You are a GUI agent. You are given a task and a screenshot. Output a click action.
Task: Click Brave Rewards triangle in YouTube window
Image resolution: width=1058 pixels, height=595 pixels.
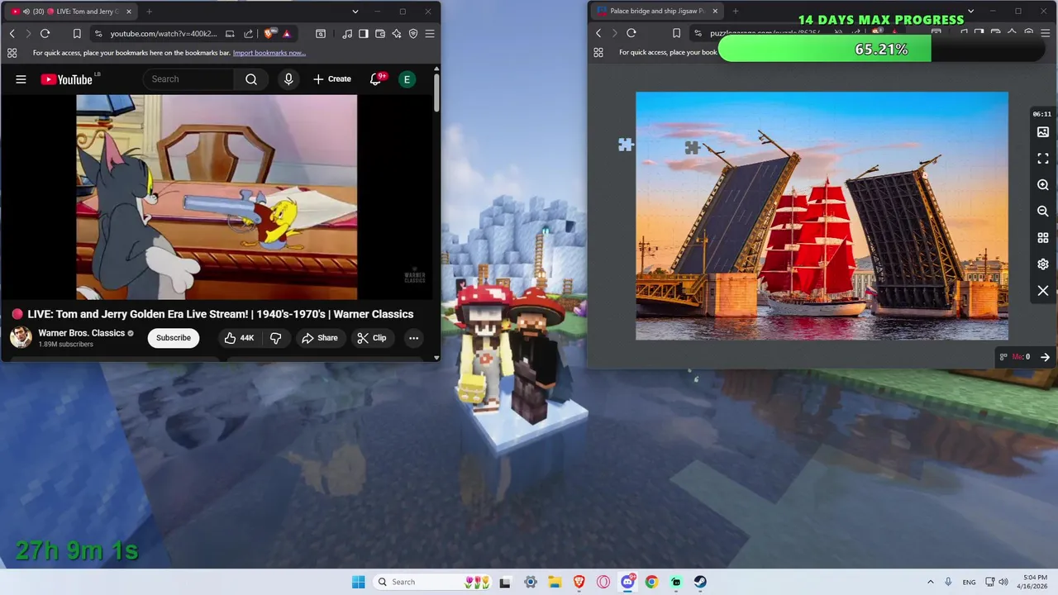(287, 34)
